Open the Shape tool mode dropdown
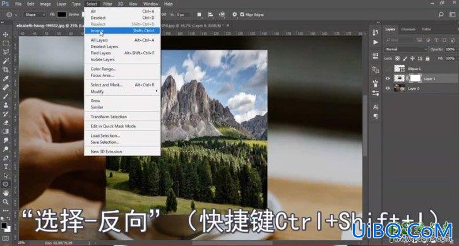Viewport: 459px width, 246px height. 35,15
